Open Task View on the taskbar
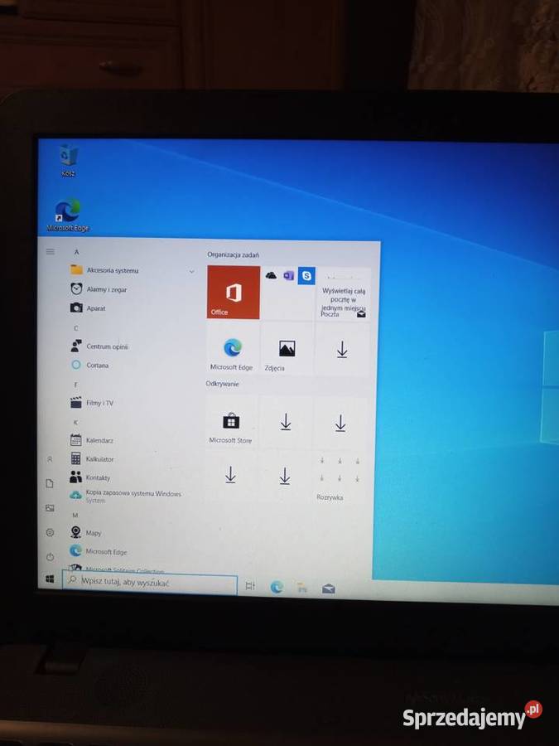 250,586
